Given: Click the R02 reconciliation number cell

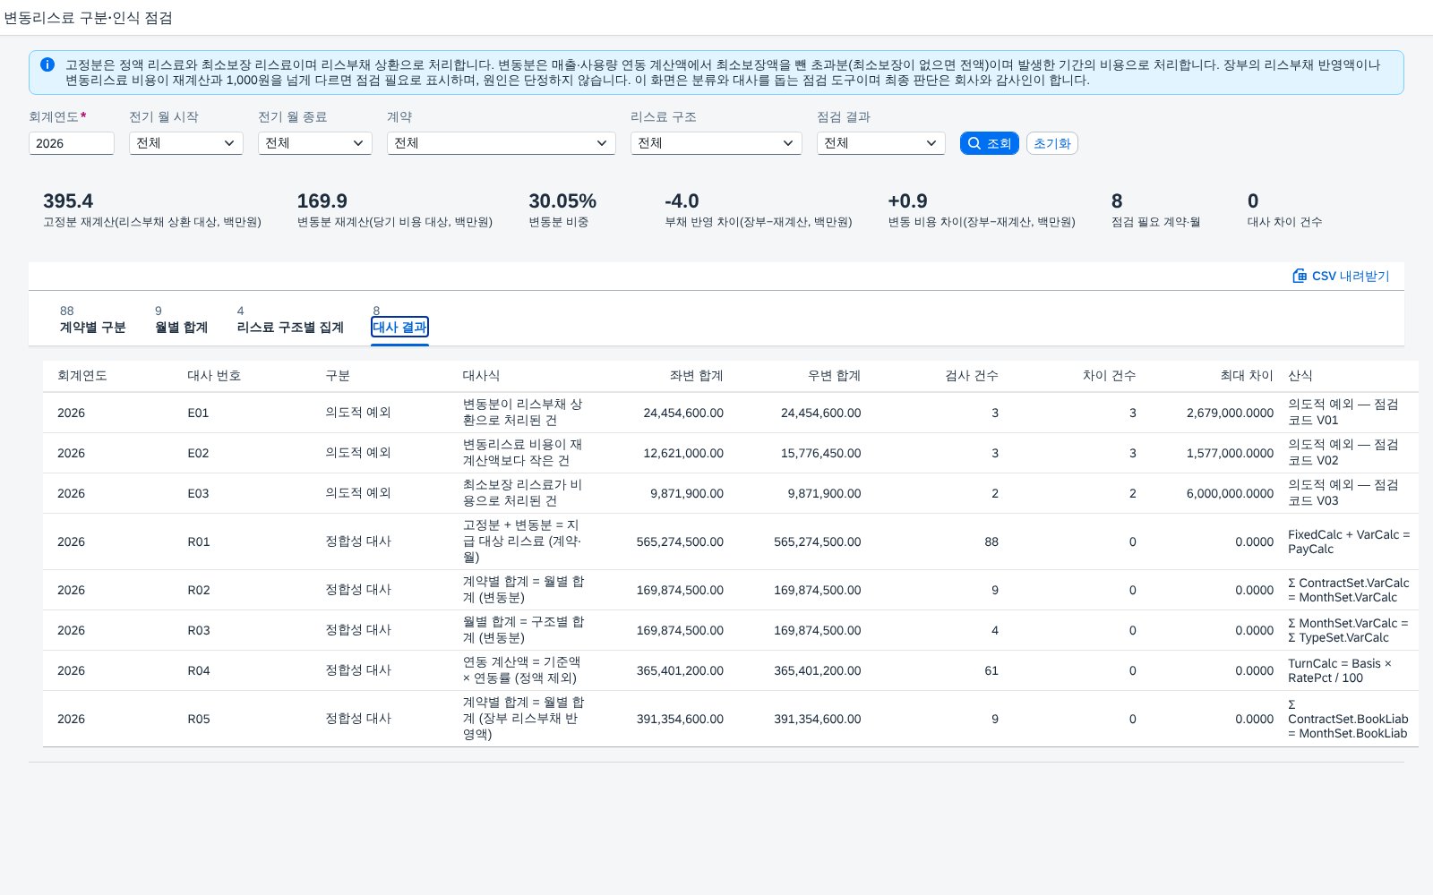Looking at the screenshot, I should pos(198,590).
